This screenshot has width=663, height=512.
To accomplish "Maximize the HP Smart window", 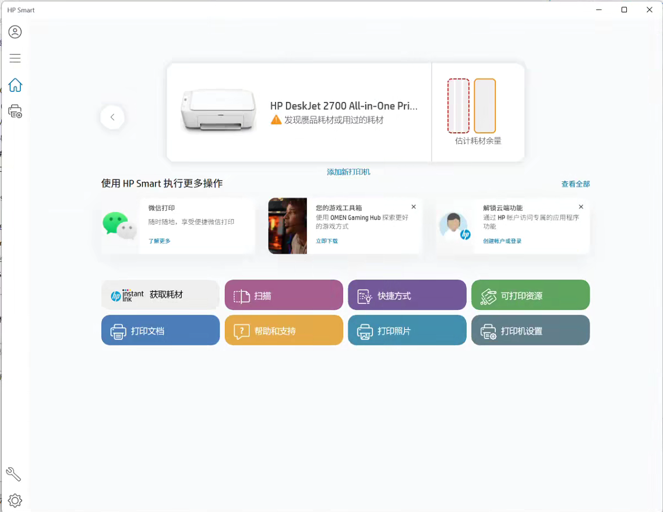I will pos(624,10).
